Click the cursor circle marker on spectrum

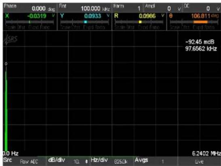[x=6, y=64]
